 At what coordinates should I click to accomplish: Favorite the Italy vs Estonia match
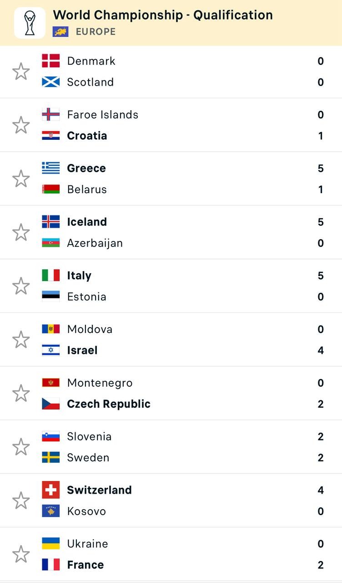point(21,286)
